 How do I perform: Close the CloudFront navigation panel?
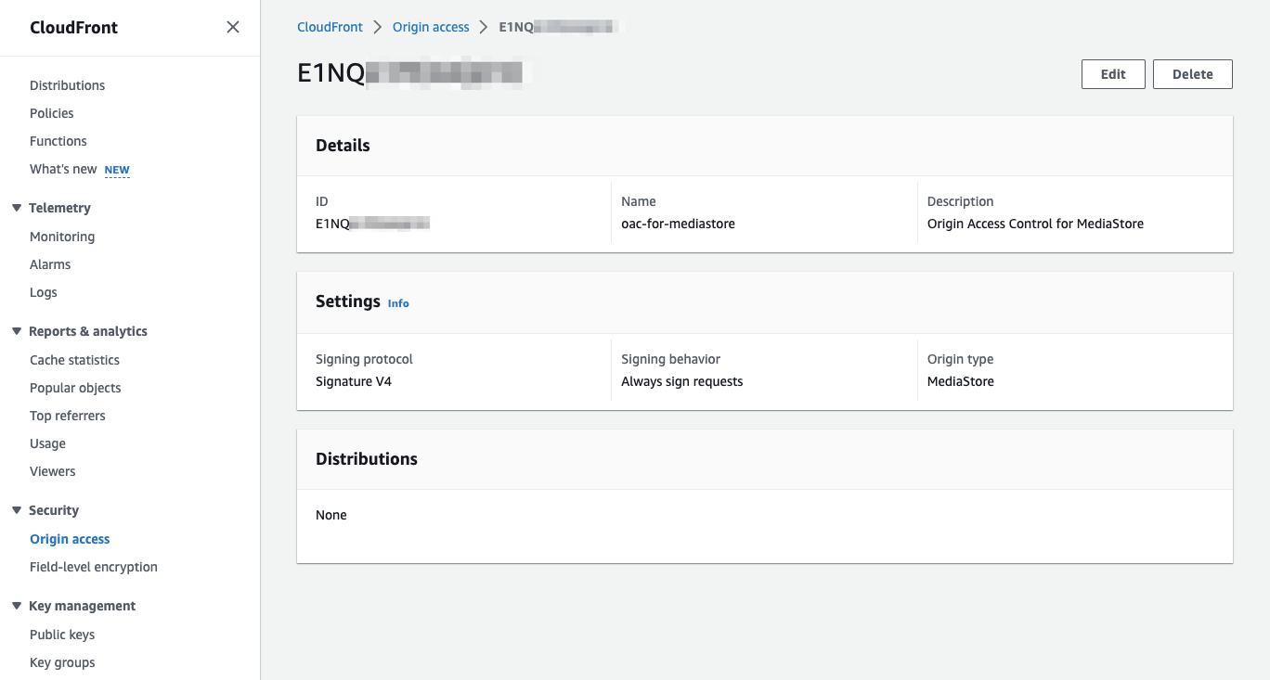tap(233, 27)
